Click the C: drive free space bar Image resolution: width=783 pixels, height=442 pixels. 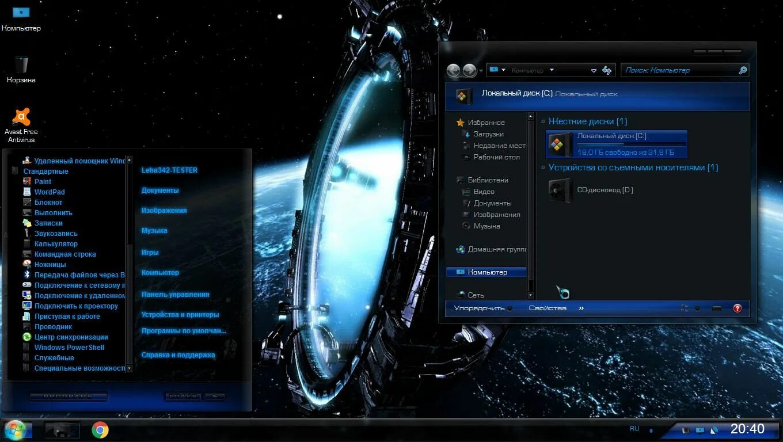point(631,144)
